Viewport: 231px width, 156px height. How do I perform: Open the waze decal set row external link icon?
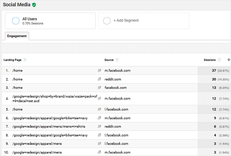pyautogui.click(x=99, y=98)
